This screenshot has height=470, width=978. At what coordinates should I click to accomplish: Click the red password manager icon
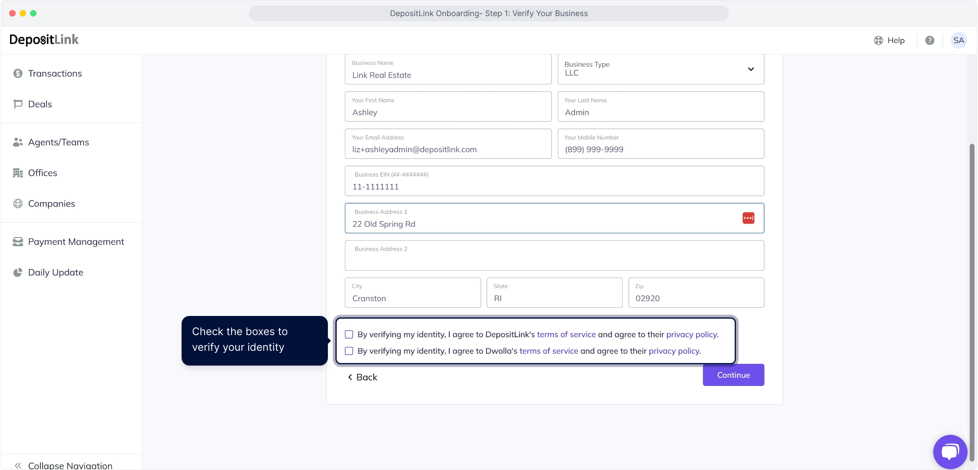[x=748, y=218]
